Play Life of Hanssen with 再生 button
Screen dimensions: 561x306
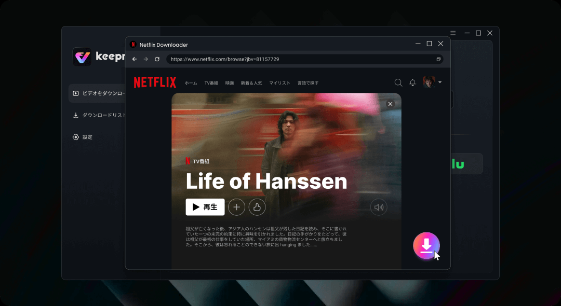tap(205, 207)
